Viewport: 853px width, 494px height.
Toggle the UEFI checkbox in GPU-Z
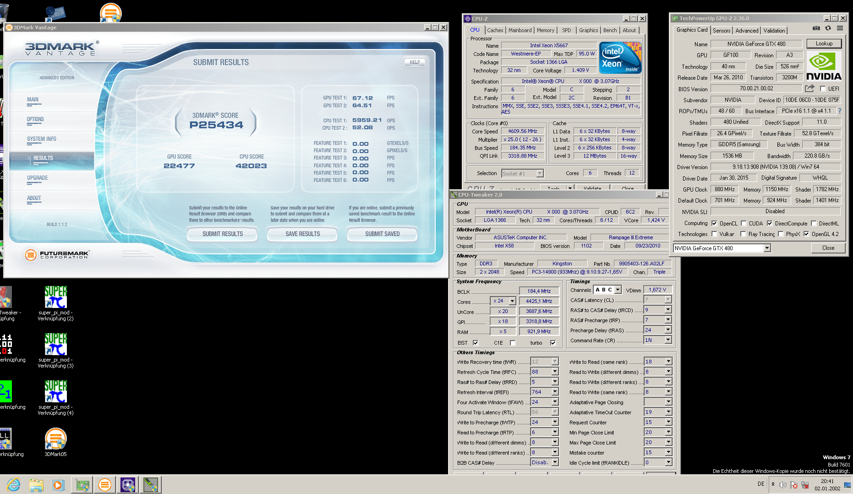coord(823,89)
